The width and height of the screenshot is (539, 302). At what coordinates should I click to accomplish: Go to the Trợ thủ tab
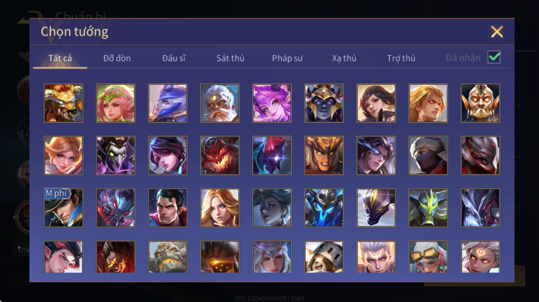401,58
